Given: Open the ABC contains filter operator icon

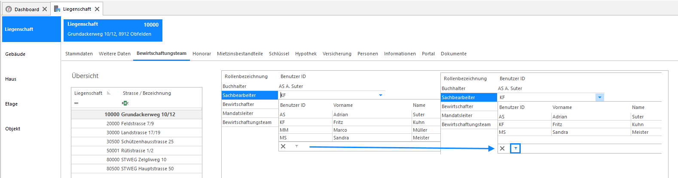Looking at the screenshot, I should 125,103.
